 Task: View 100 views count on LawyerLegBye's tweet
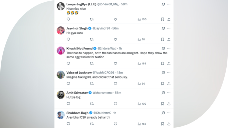coord(142,19)
